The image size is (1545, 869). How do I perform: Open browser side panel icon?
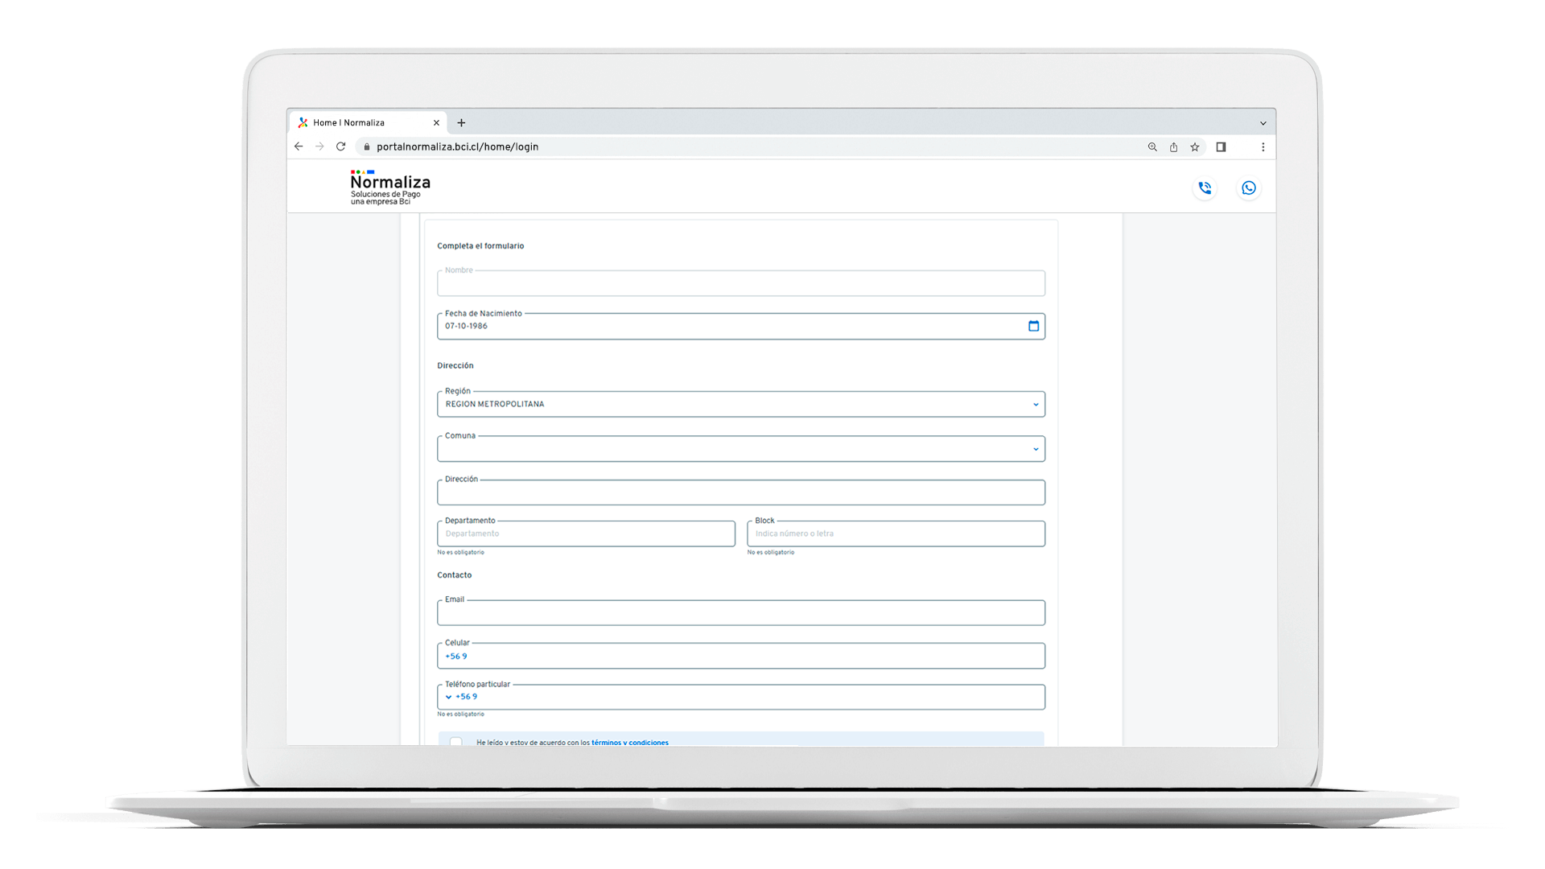1221,147
